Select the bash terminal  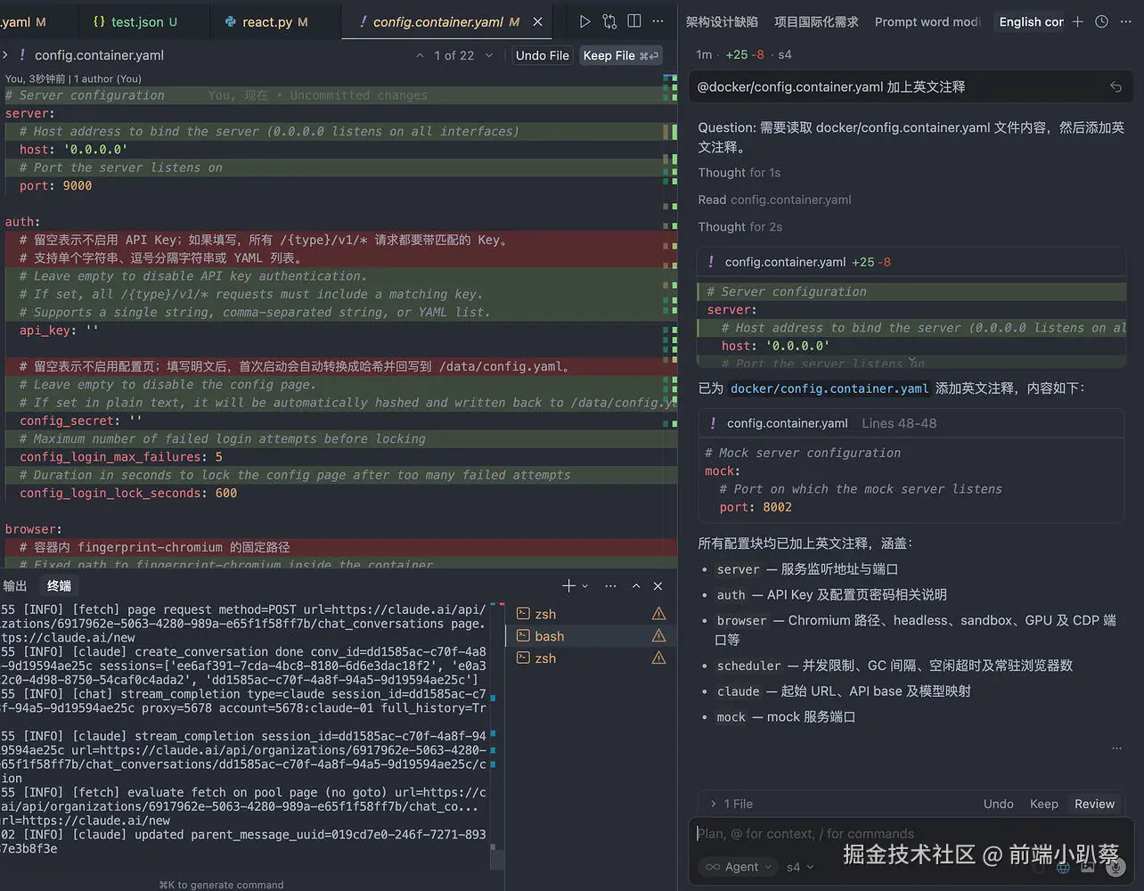pos(592,636)
